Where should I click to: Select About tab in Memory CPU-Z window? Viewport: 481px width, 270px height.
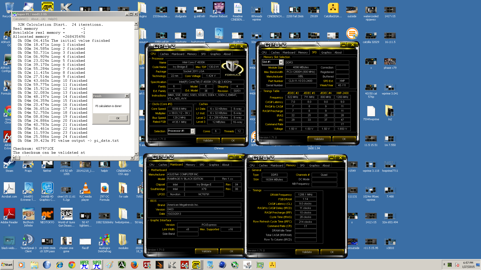tap(326, 165)
